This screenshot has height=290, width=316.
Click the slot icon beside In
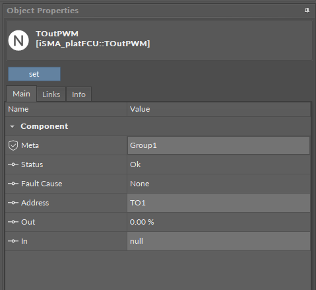click(x=13, y=241)
